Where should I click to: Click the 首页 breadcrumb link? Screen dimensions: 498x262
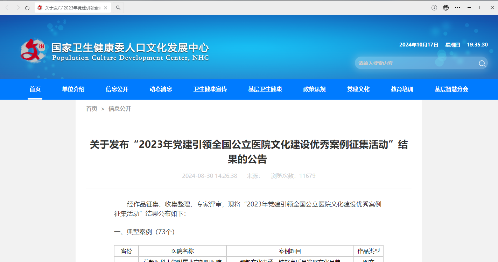[92, 109]
